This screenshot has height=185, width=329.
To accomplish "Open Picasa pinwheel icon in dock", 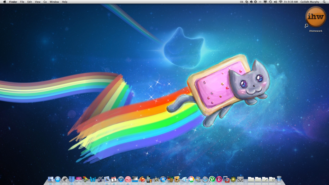I will click(191, 179).
